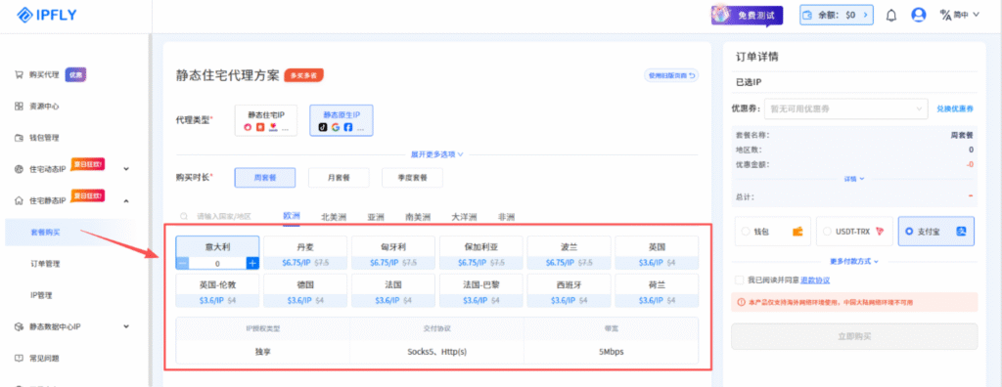Image resolution: width=1002 pixels, height=387 pixels.
Task: Focus the country search input 请输入国家/地区
Action: pyautogui.click(x=224, y=217)
